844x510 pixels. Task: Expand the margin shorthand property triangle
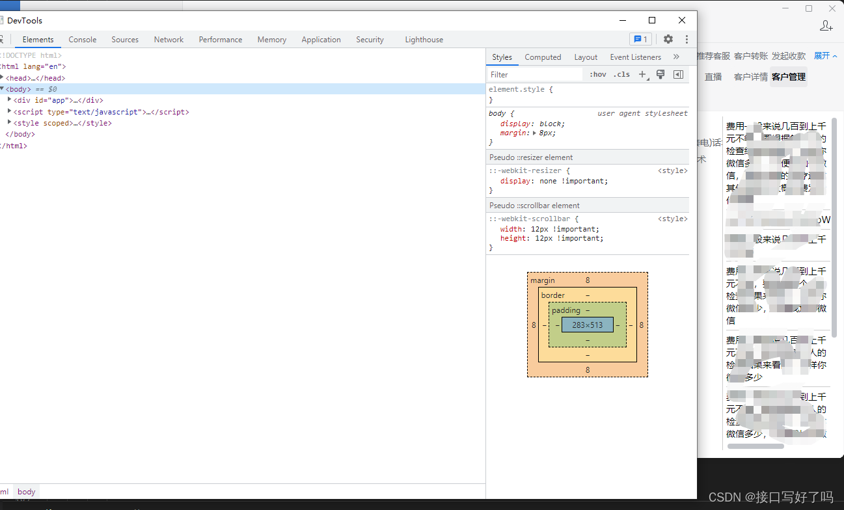pyautogui.click(x=535, y=133)
